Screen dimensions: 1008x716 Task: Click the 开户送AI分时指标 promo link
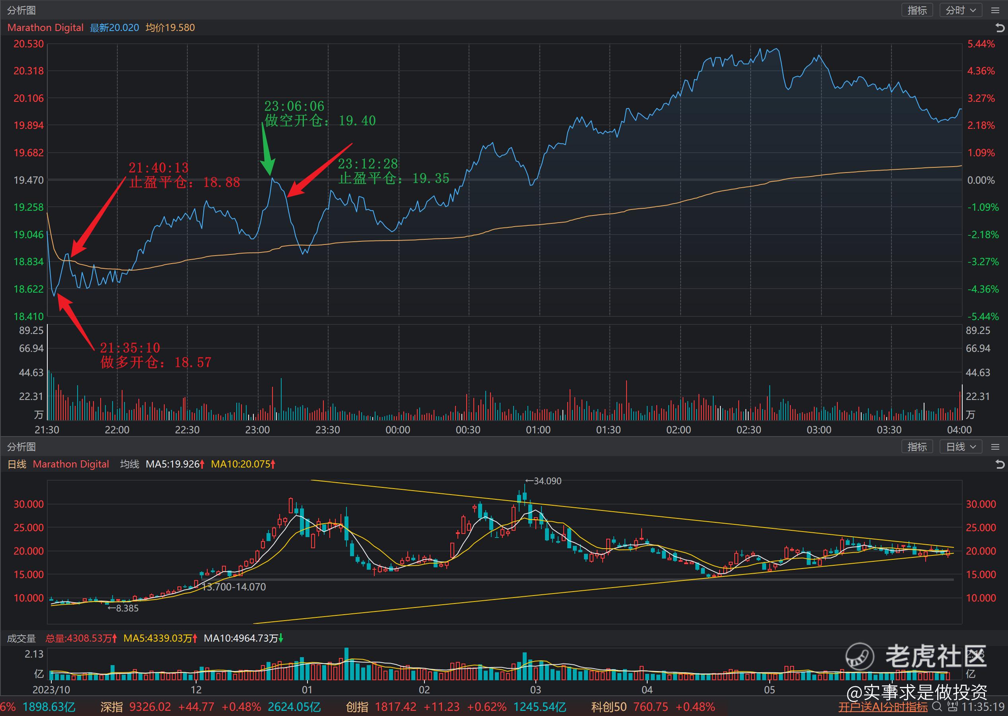click(x=883, y=707)
